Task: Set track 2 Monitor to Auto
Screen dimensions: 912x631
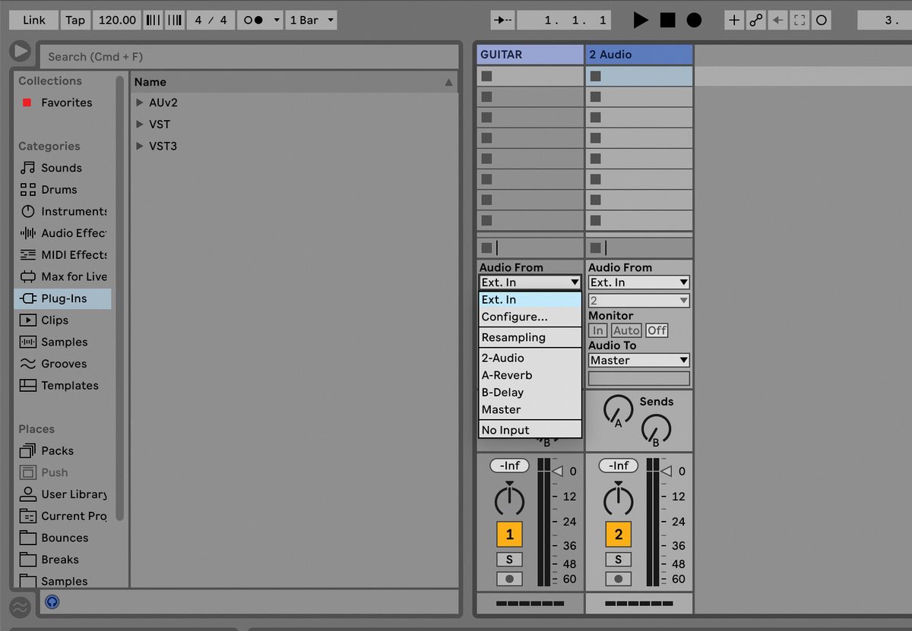Action: pos(625,330)
